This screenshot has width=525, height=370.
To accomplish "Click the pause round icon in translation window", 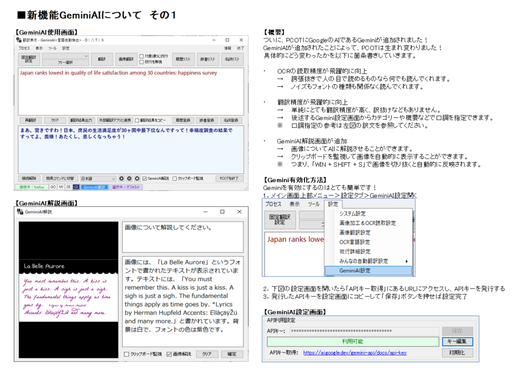I will [129, 179].
